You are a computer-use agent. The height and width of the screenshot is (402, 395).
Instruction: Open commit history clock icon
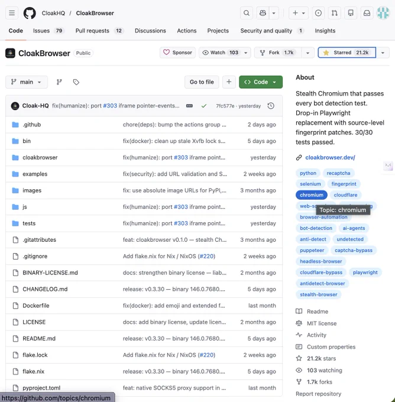click(x=271, y=106)
